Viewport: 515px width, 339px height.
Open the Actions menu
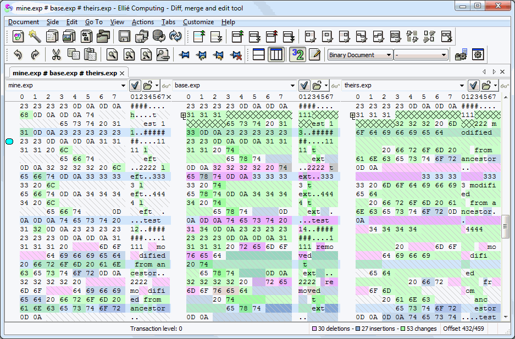click(143, 22)
